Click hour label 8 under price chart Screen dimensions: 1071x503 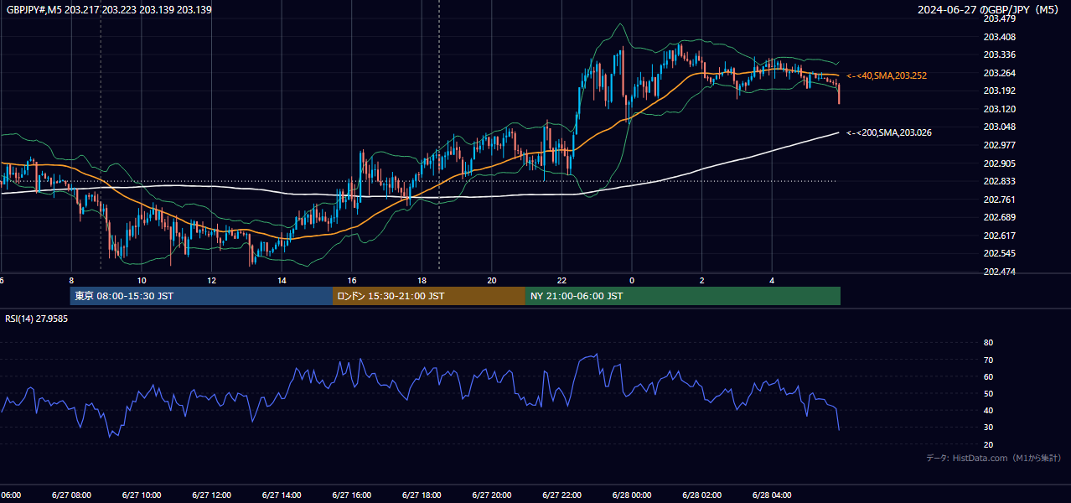(71, 281)
